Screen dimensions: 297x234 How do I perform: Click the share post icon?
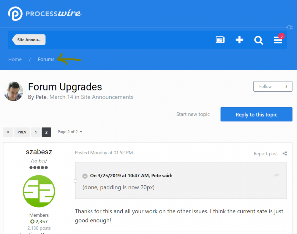pyautogui.click(x=285, y=153)
